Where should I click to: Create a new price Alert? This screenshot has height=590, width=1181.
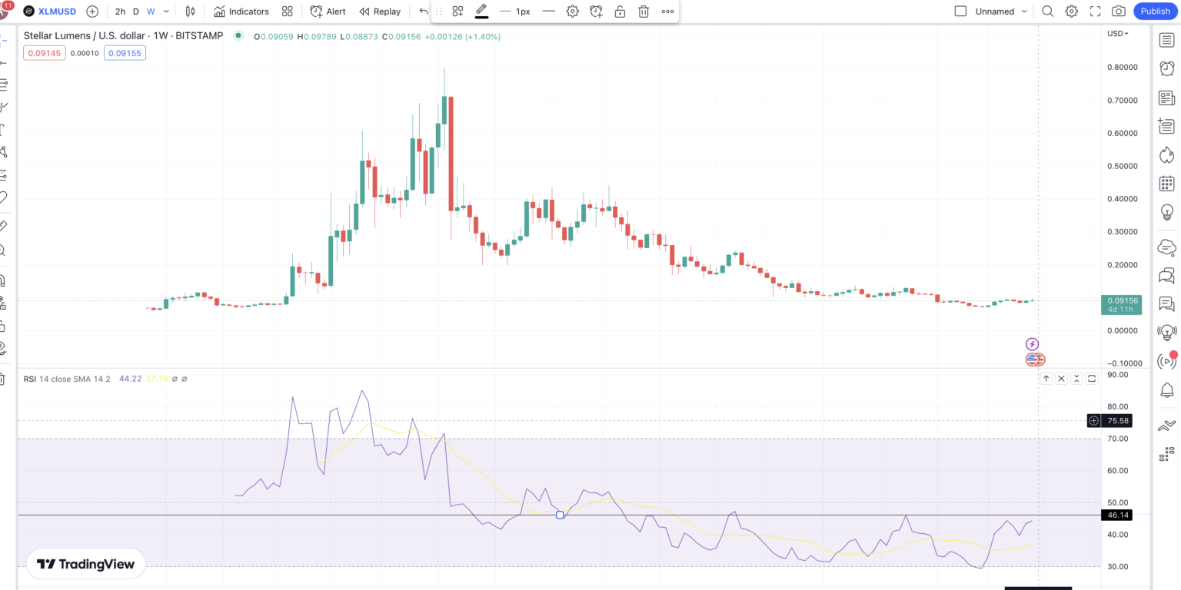pos(328,12)
